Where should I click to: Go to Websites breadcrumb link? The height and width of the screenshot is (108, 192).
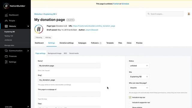(38, 14)
